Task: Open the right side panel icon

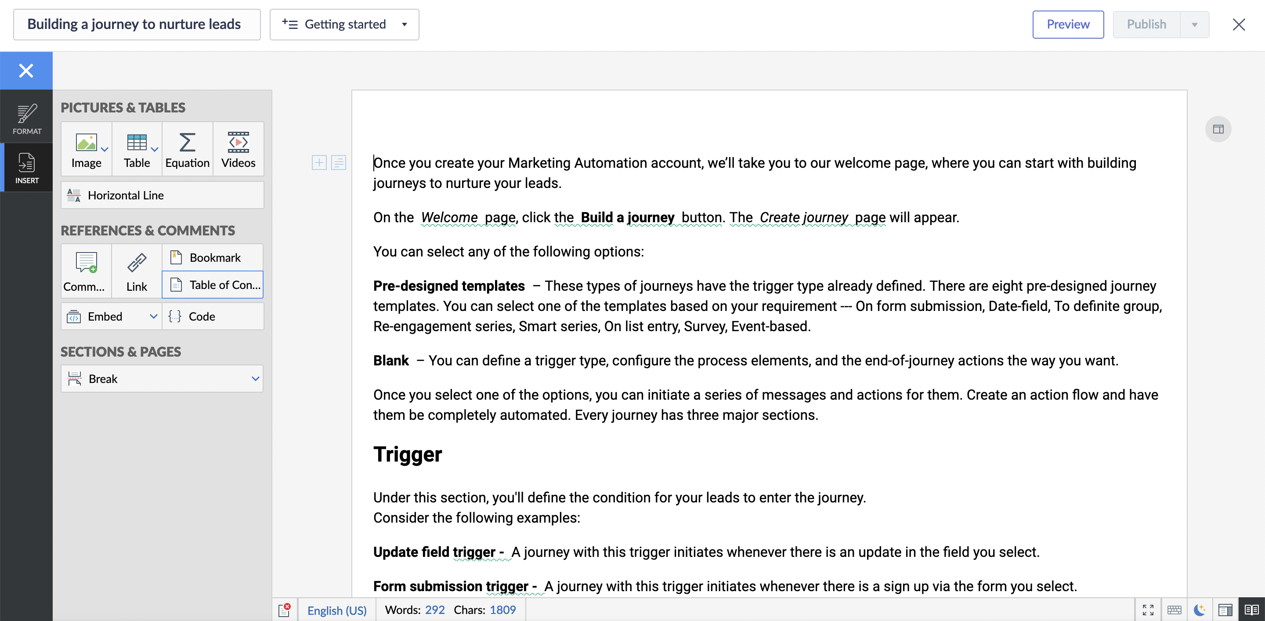Action: [x=1218, y=129]
